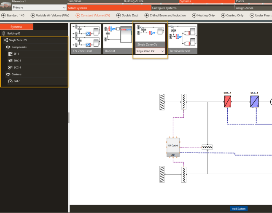The image size is (272, 213).
Task: Click the Cooling Only plus icon
Action: click(223, 16)
